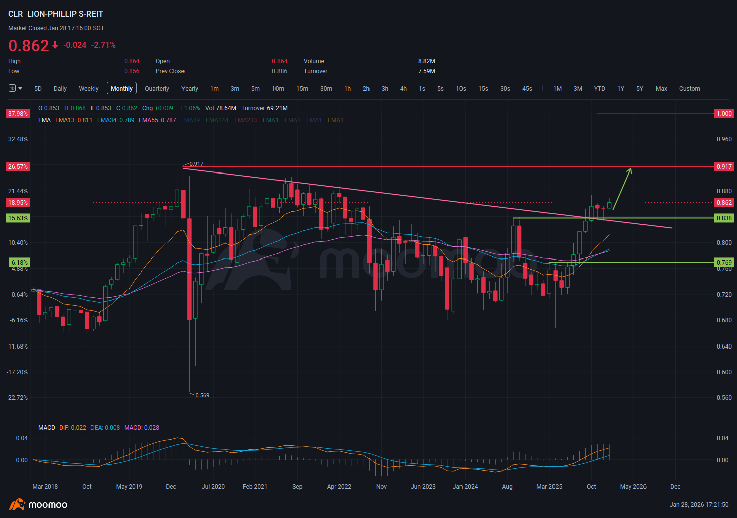The width and height of the screenshot is (737, 518).
Task: Choose the 3-minute (3m) interval
Action: 235,89
